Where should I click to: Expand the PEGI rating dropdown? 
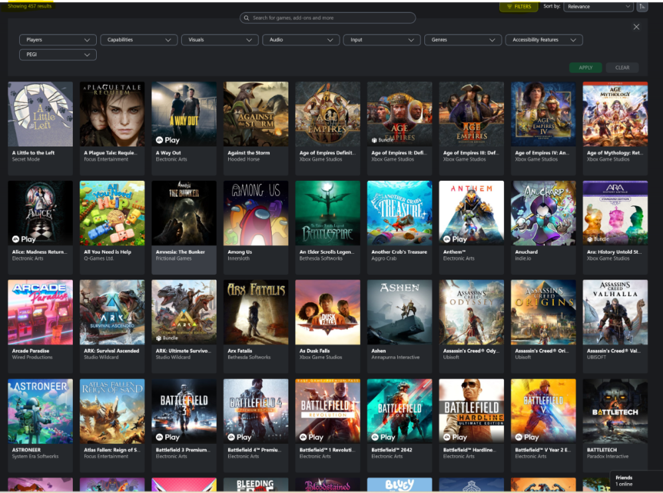click(58, 54)
